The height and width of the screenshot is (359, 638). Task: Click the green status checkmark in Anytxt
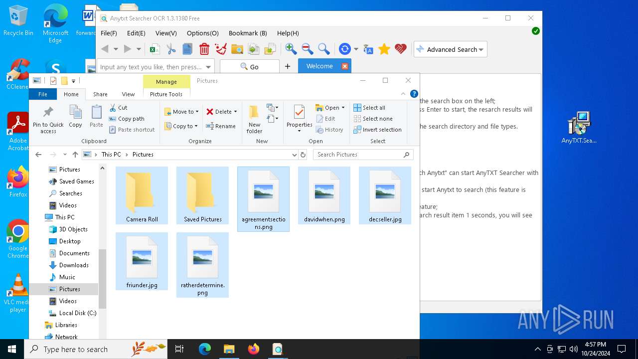pyautogui.click(x=535, y=31)
